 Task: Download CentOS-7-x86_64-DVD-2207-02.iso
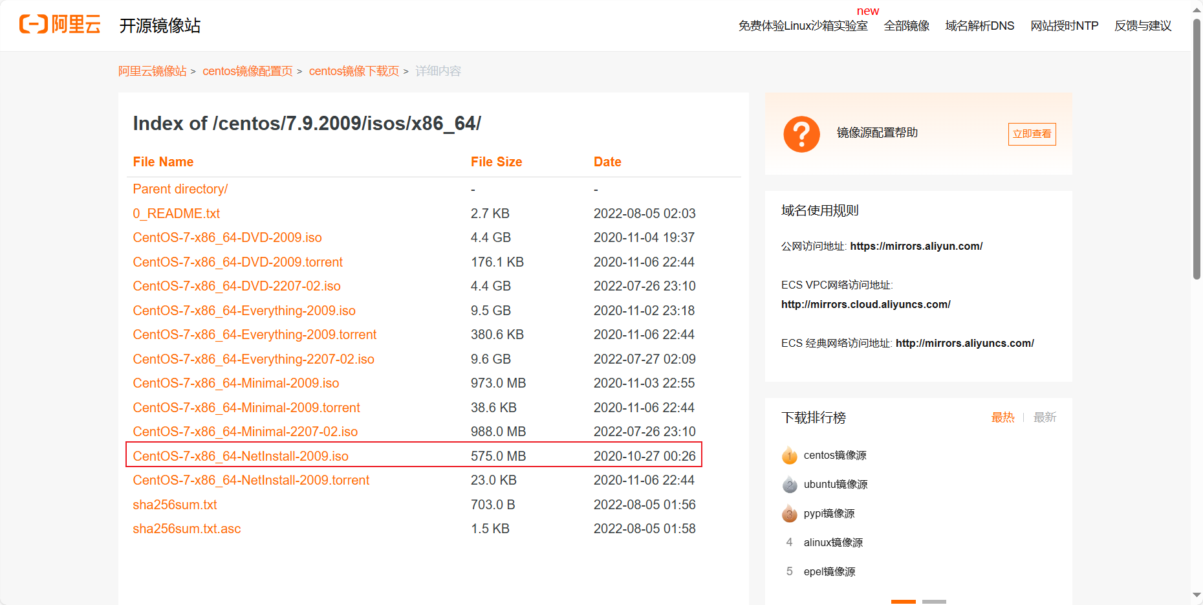tap(237, 286)
